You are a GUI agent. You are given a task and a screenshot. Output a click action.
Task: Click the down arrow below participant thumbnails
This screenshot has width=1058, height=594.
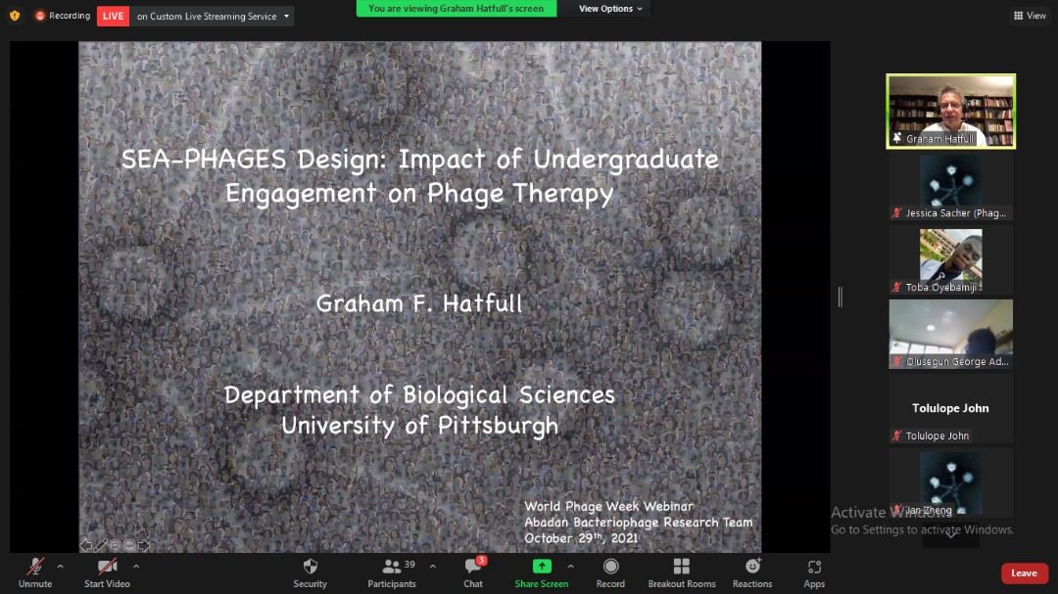950,534
